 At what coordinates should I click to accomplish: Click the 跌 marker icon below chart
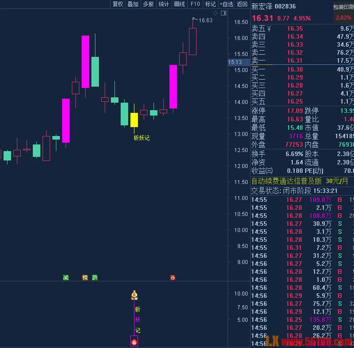(94, 278)
